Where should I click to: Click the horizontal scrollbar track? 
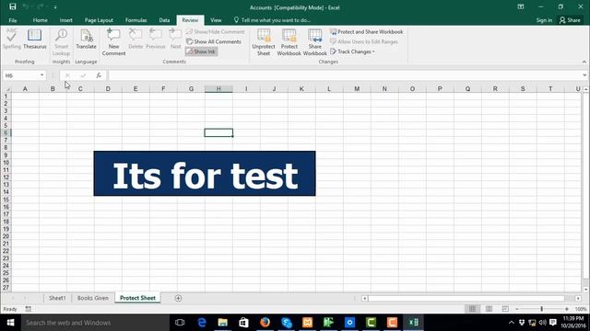click(466, 298)
